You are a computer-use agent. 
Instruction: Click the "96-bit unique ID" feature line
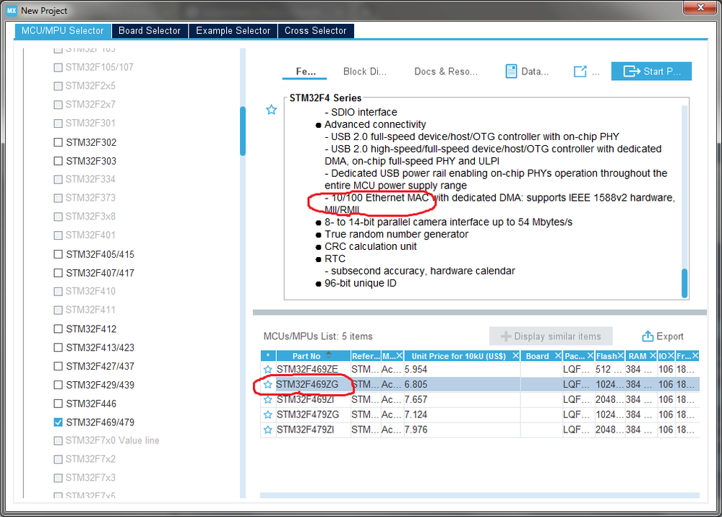360,283
